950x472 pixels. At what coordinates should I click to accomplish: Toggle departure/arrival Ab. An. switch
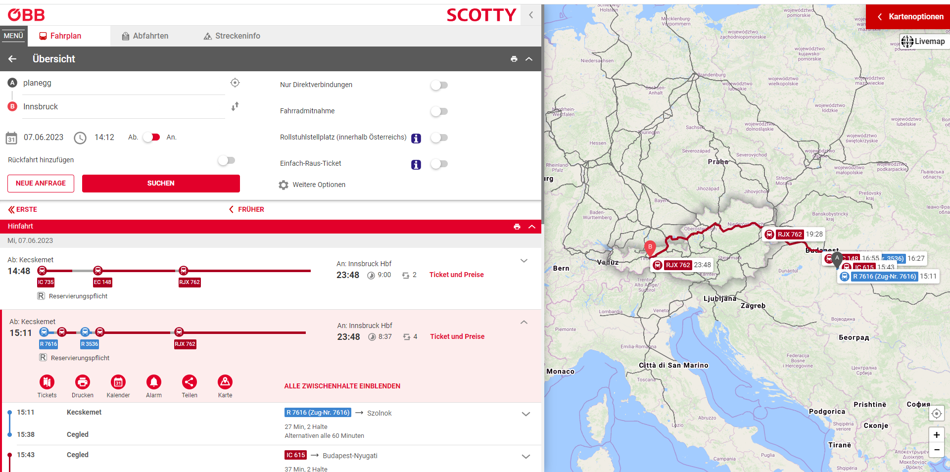click(152, 137)
